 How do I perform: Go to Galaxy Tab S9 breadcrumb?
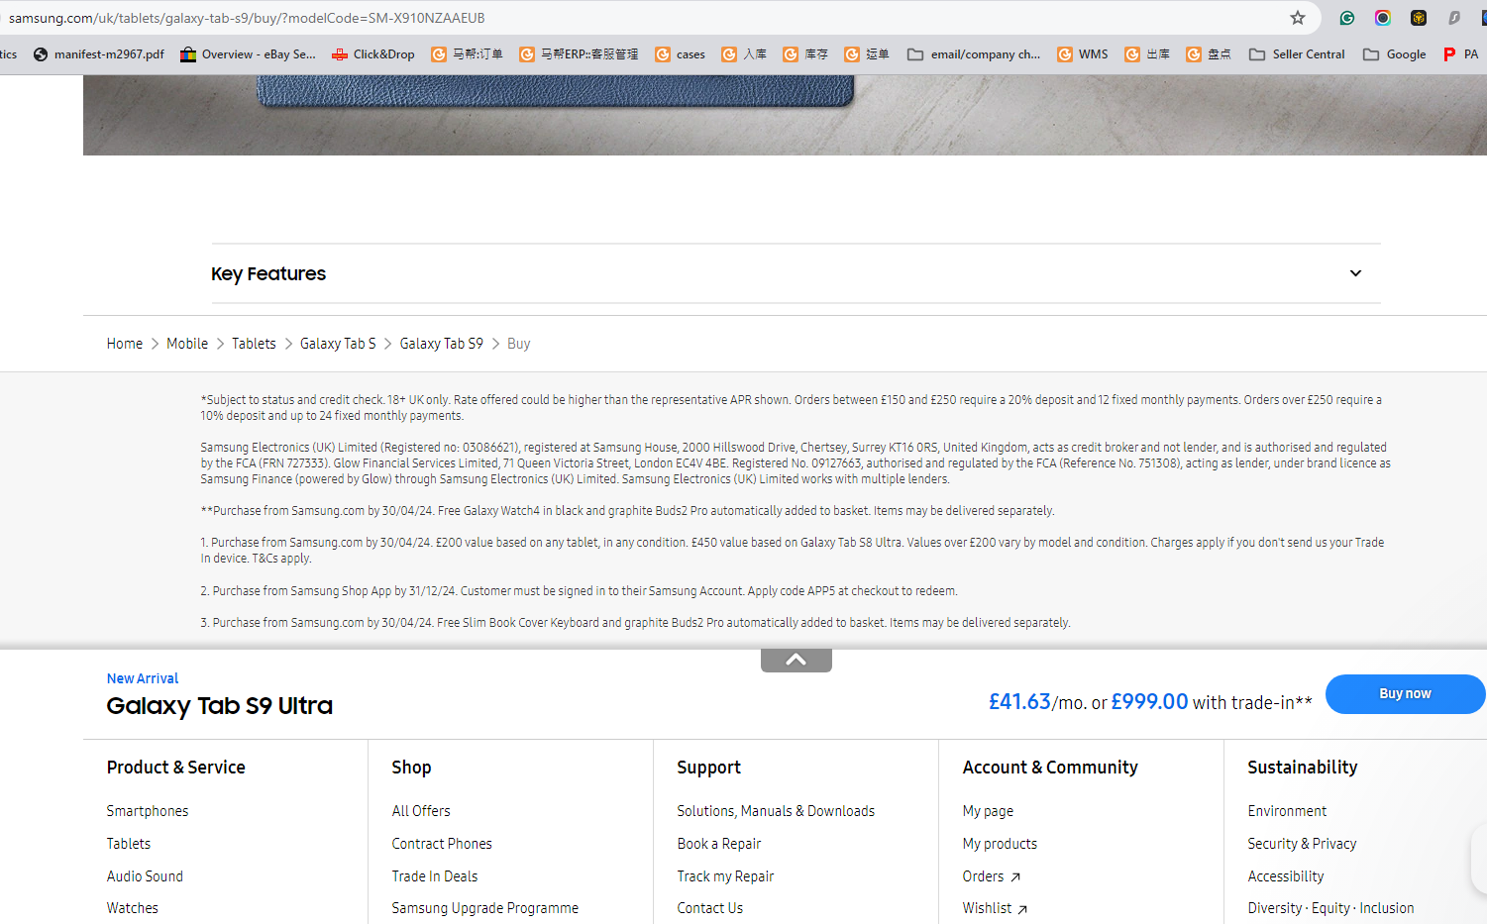(441, 344)
